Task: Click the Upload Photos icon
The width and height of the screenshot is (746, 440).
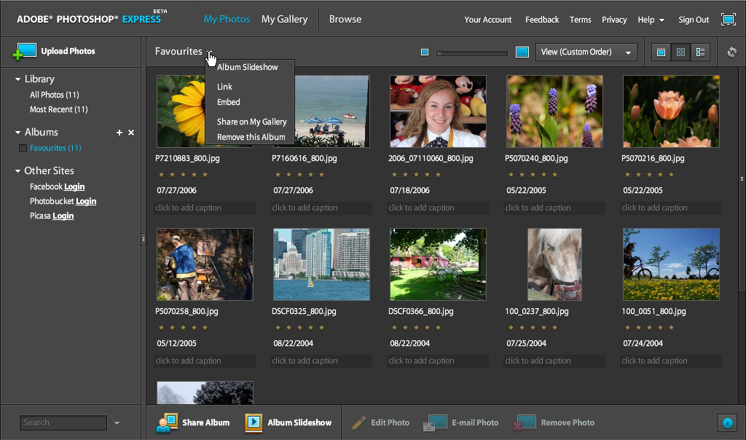Action: 24,52
